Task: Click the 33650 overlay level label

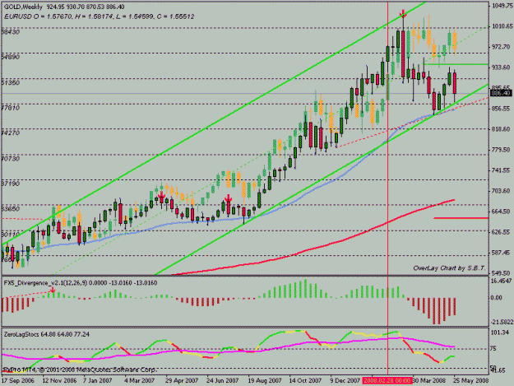Action: coord(11,208)
